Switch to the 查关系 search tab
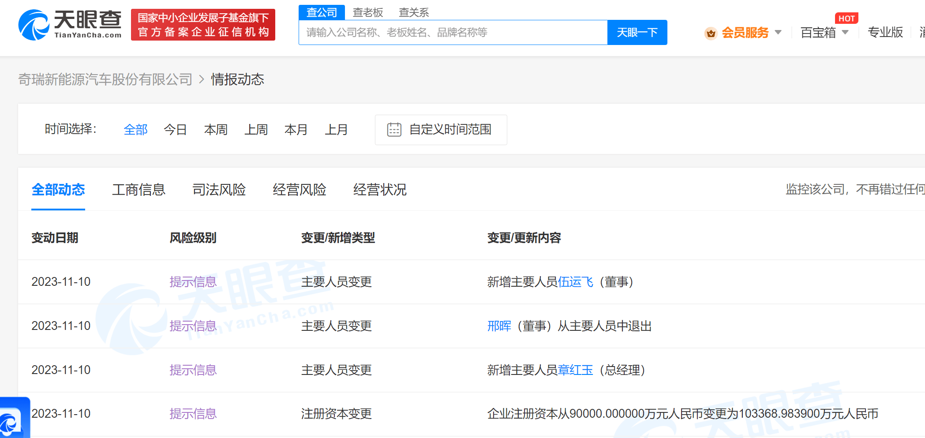925x438 pixels. 413,12
